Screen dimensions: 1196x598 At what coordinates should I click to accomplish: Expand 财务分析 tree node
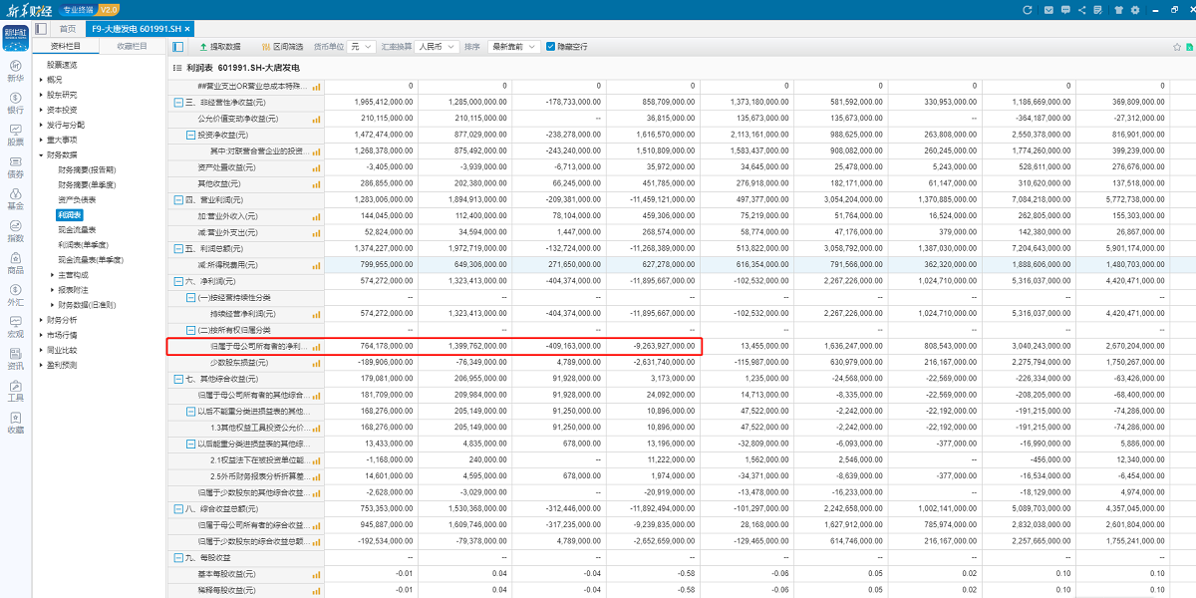tap(42, 320)
